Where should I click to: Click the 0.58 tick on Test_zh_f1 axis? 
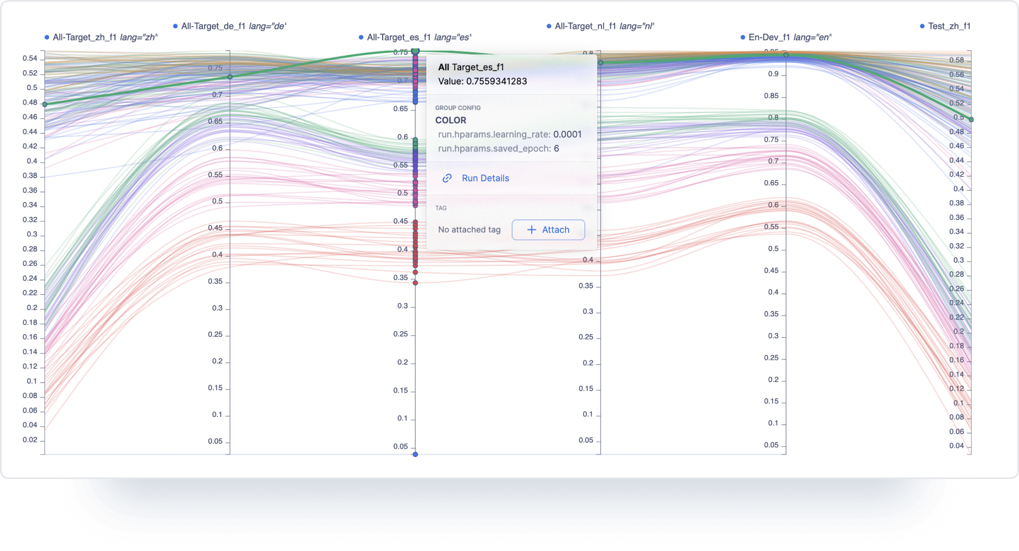pyautogui.click(x=956, y=60)
